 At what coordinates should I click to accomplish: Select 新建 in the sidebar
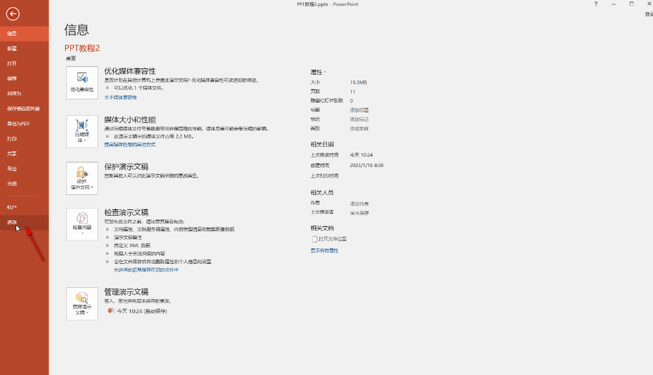pyautogui.click(x=12, y=48)
